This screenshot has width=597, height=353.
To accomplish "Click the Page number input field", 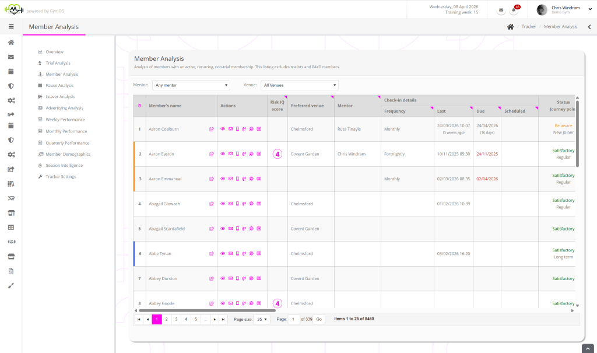I will [294, 320].
